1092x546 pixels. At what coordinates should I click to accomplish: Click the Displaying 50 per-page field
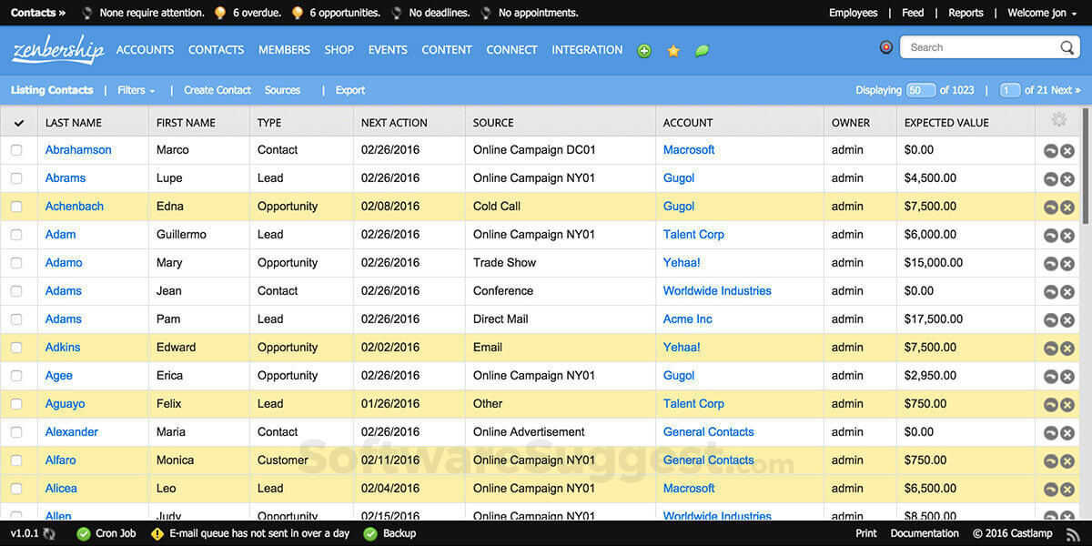[x=921, y=90]
